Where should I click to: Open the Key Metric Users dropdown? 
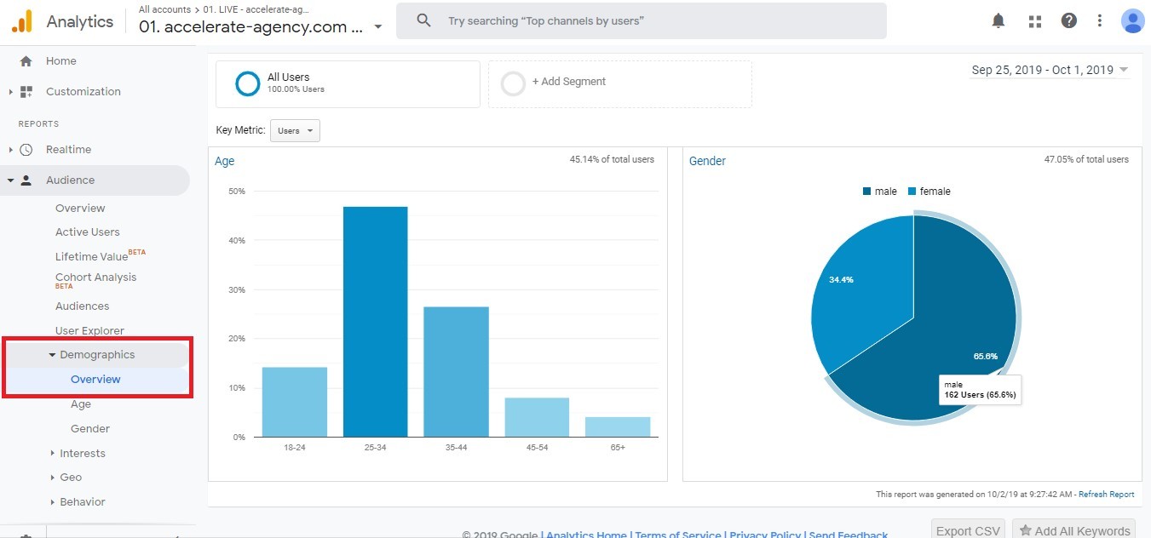[x=295, y=131]
